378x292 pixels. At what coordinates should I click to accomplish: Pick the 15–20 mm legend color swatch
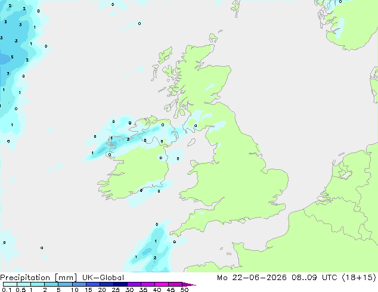[92, 284]
